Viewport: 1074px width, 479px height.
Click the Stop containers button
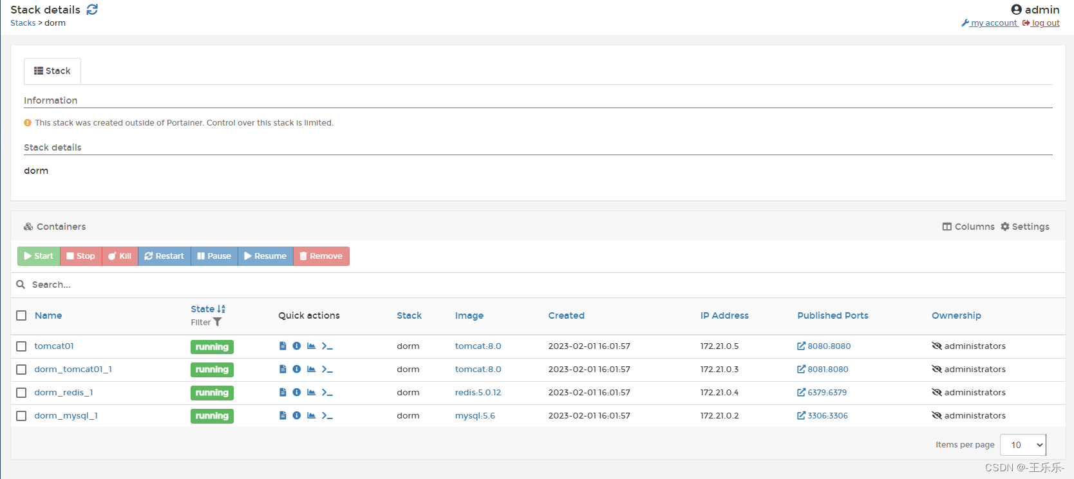pos(81,256)
